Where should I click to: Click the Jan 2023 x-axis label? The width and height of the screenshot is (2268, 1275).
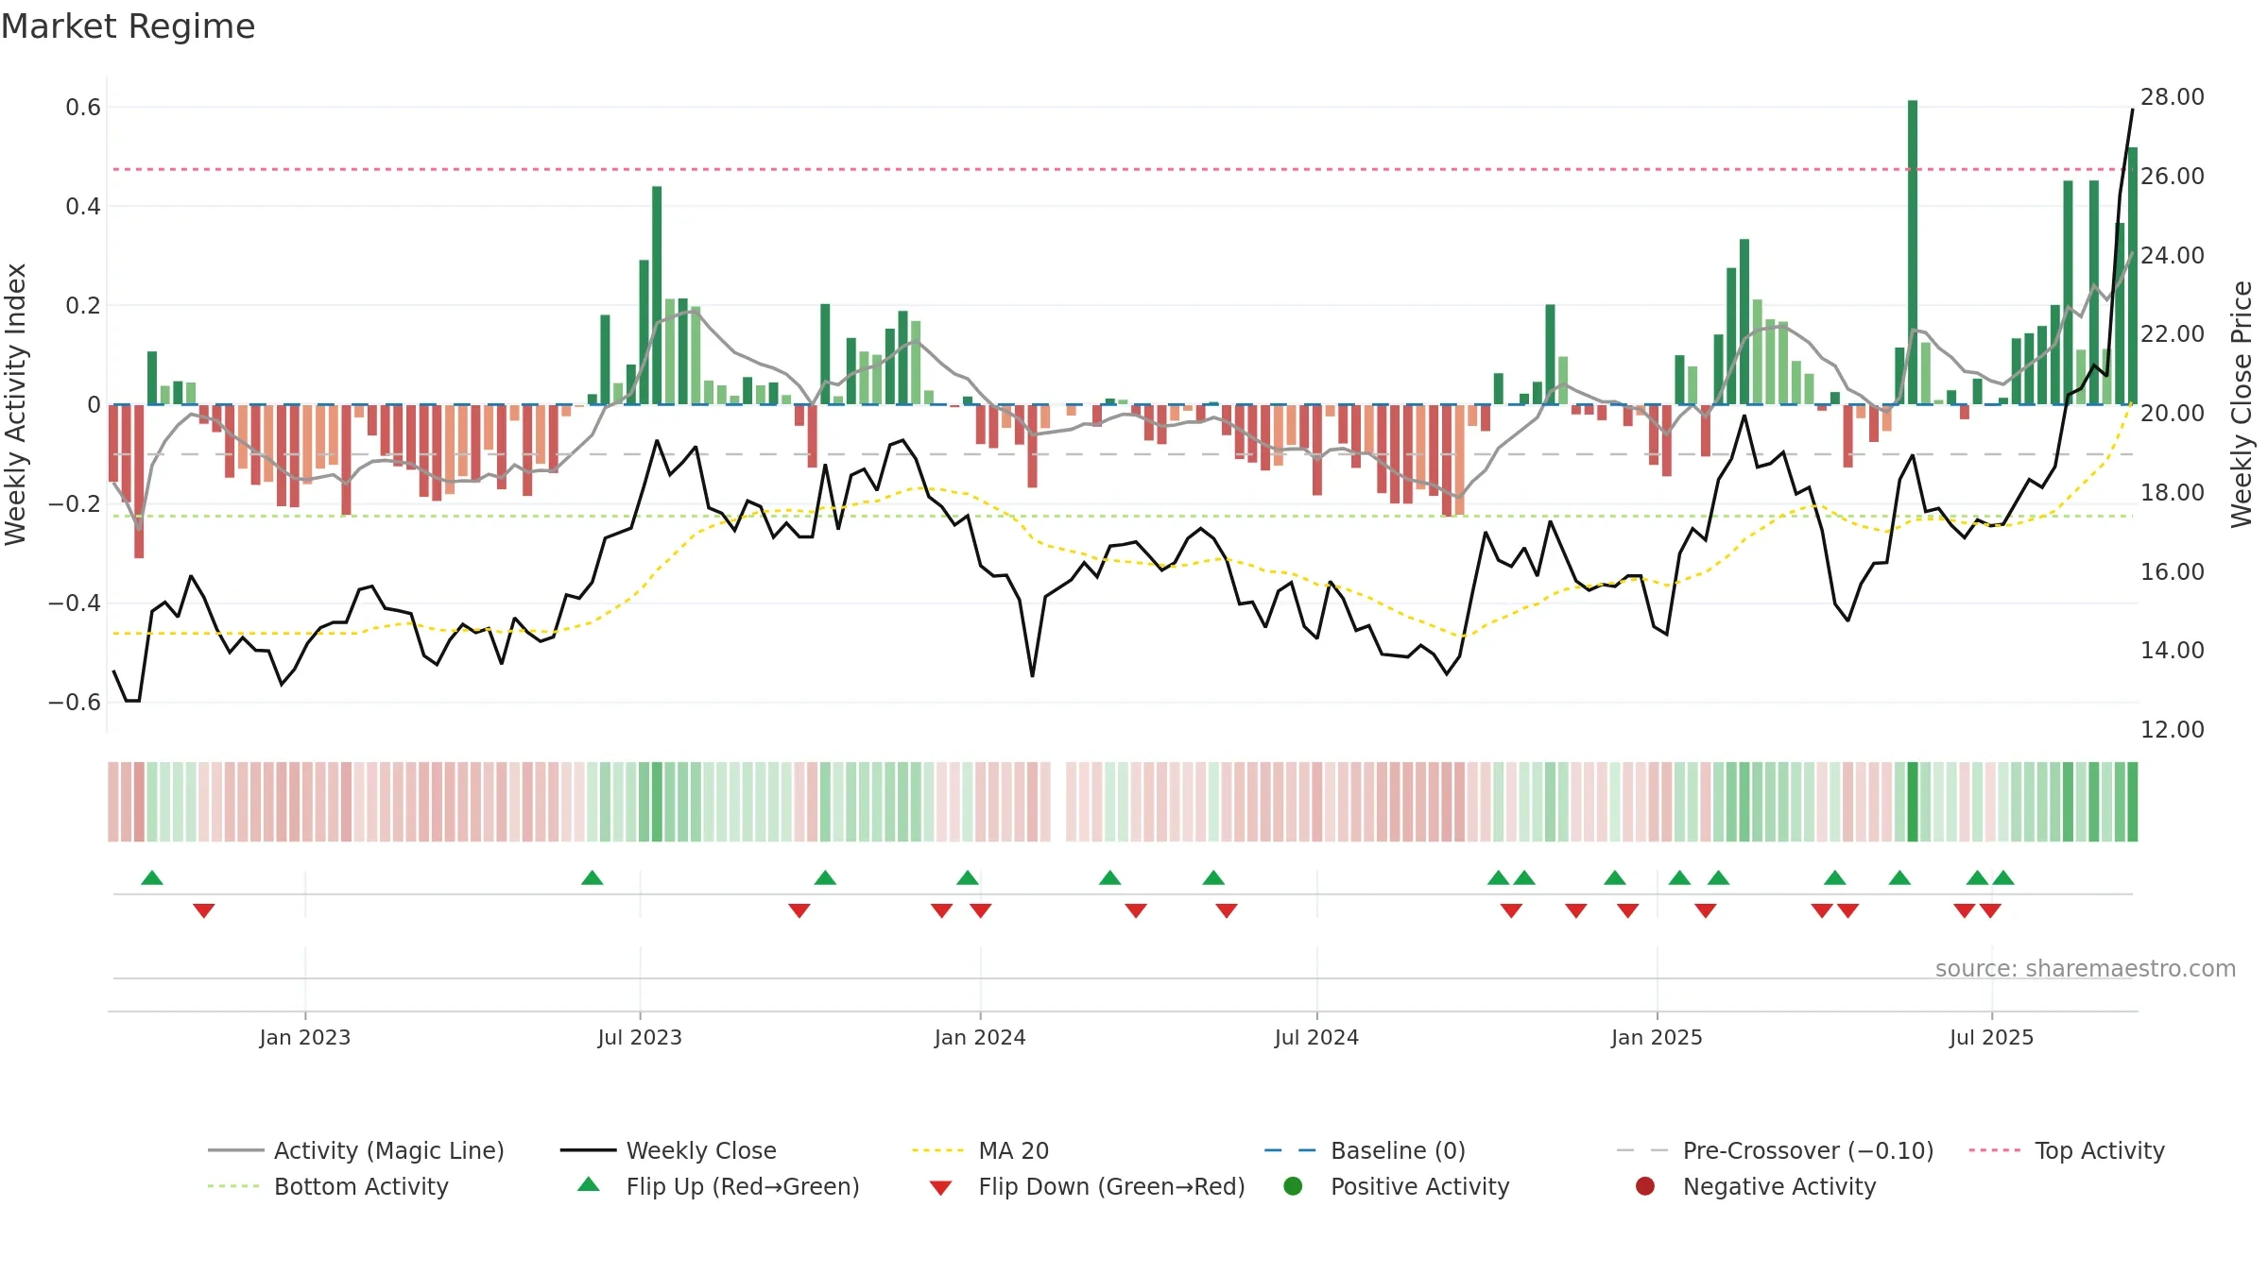pos(305,1037)
